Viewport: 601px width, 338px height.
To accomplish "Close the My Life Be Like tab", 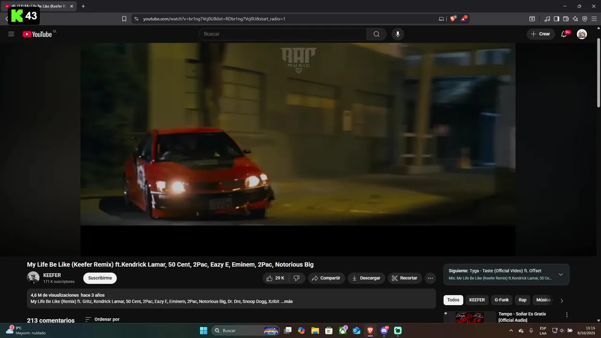I will coord(71,6).
